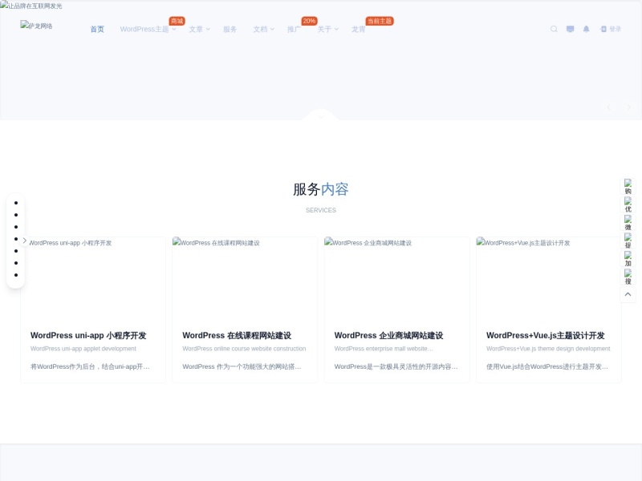Expand the left dot navigation arrow
The width and height of the screenshot is (642, 481).
25,240
